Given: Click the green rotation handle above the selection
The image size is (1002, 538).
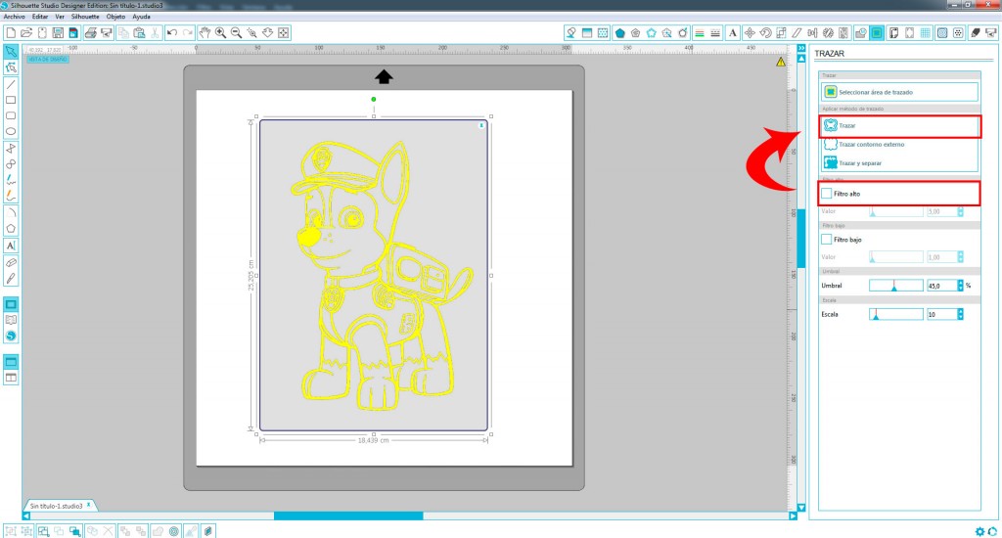Looking at the screenshot, I should coord(374,99).
